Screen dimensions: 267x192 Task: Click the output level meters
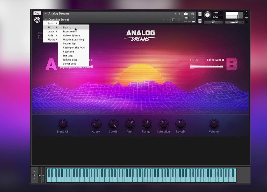pos(234,15)
